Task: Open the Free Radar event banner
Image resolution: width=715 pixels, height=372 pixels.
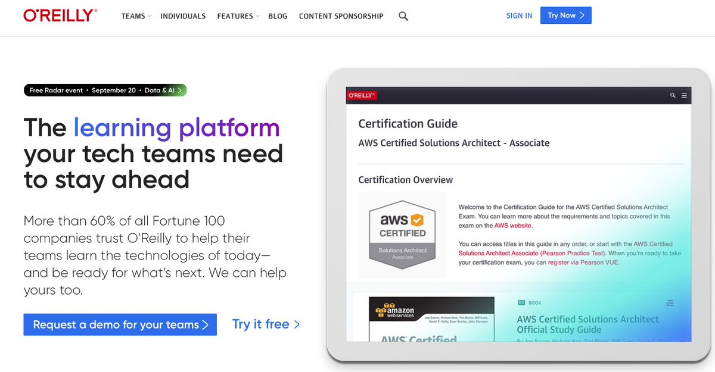Action: 105,90
